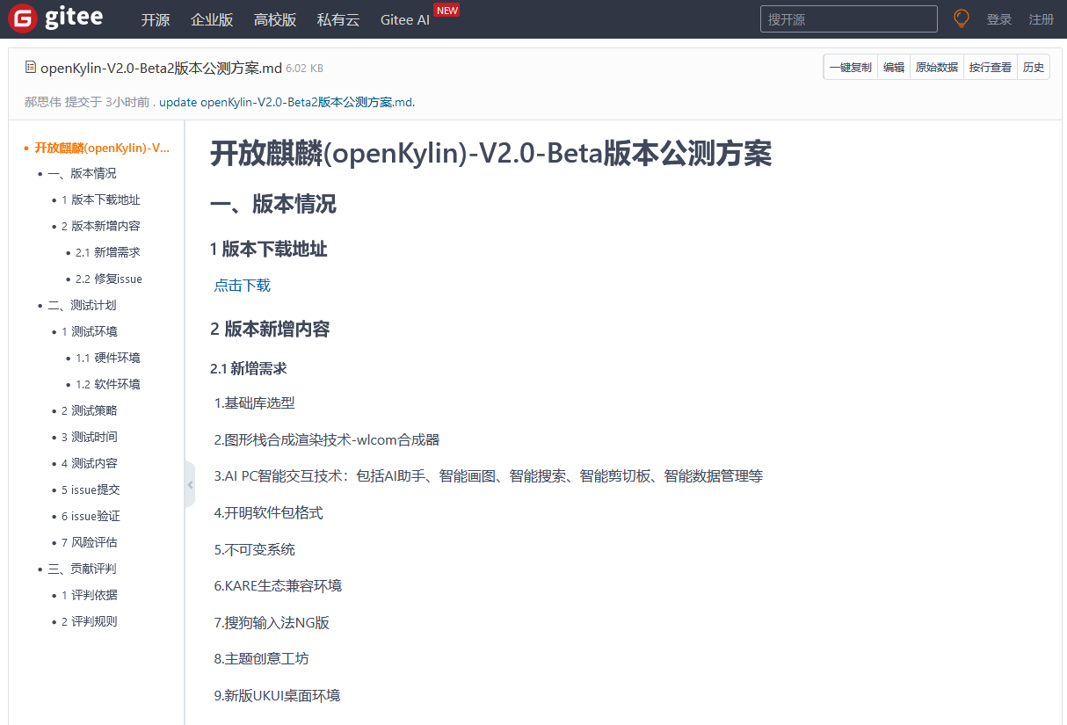The image size is (1067, 725).
Task: Click the lightbulb icon in header
Action: click(962, 18)
